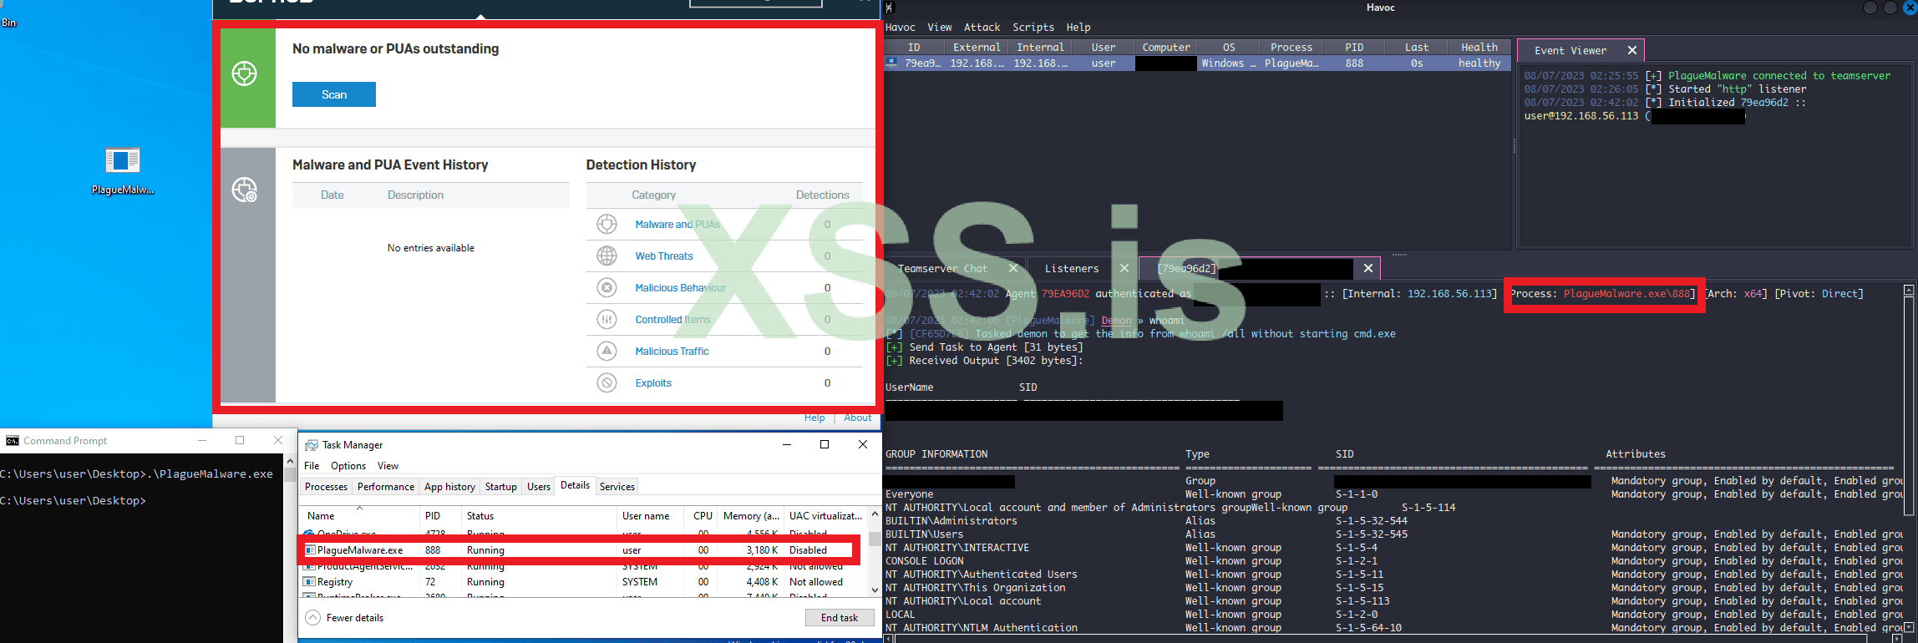Click the Command Prompt title bar icon

tap(12, 441)
